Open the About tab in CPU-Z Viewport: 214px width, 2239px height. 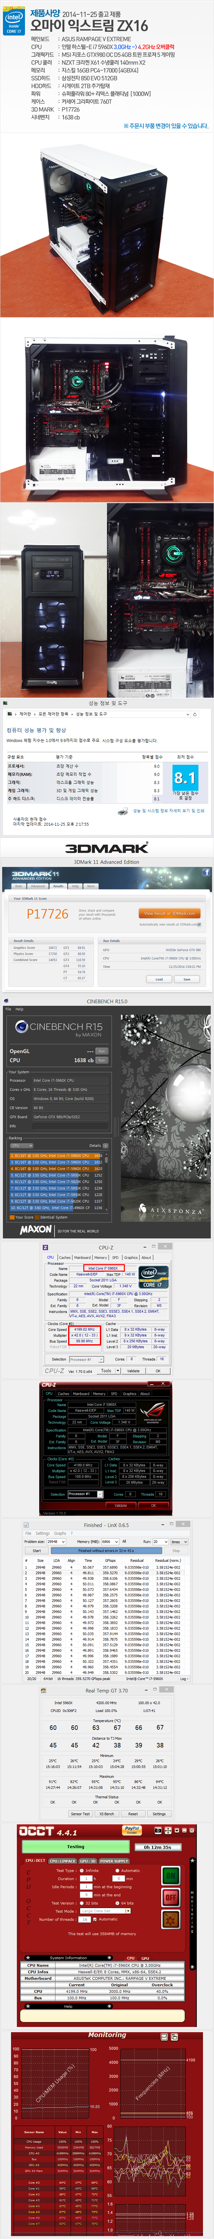point(147,1257)
